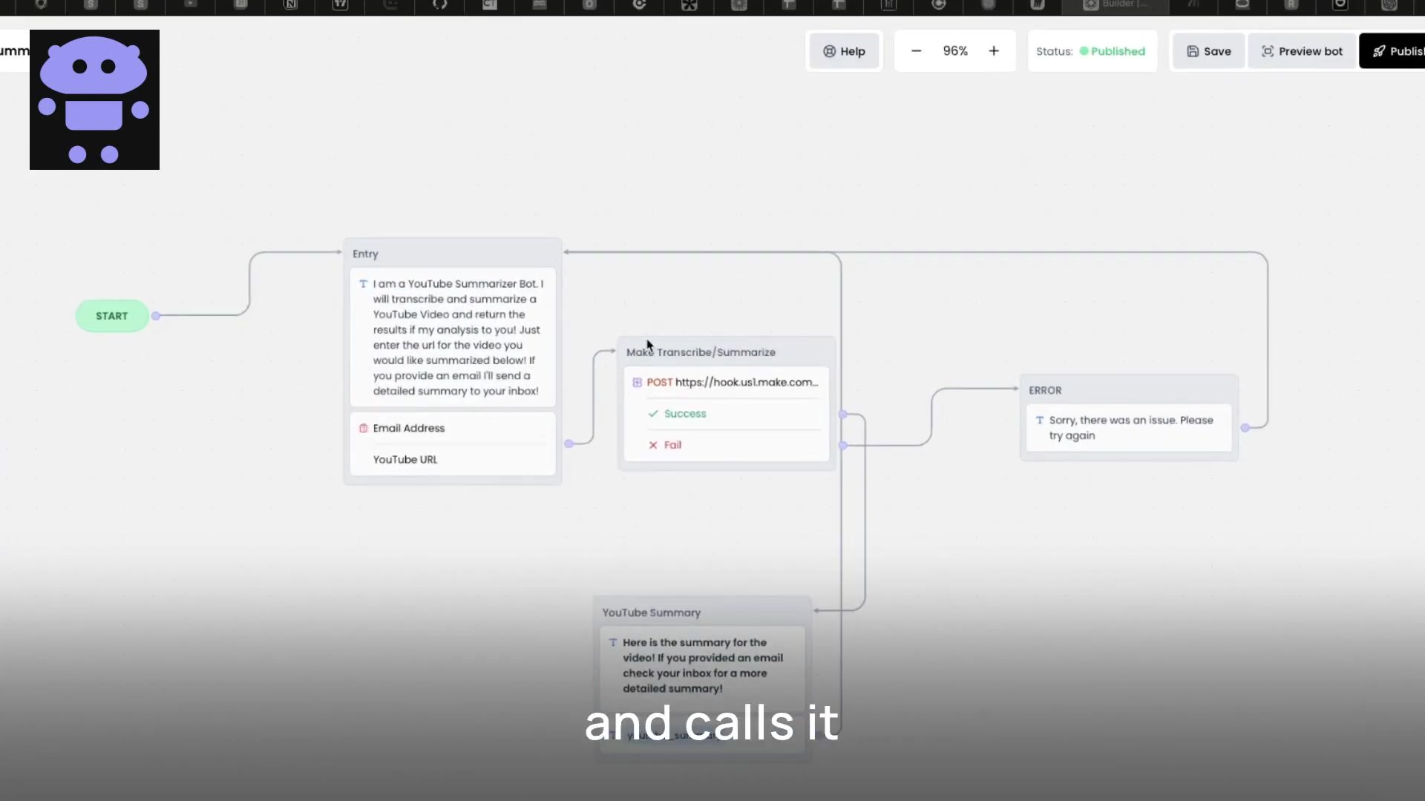Select the START node

pos(112,316)
